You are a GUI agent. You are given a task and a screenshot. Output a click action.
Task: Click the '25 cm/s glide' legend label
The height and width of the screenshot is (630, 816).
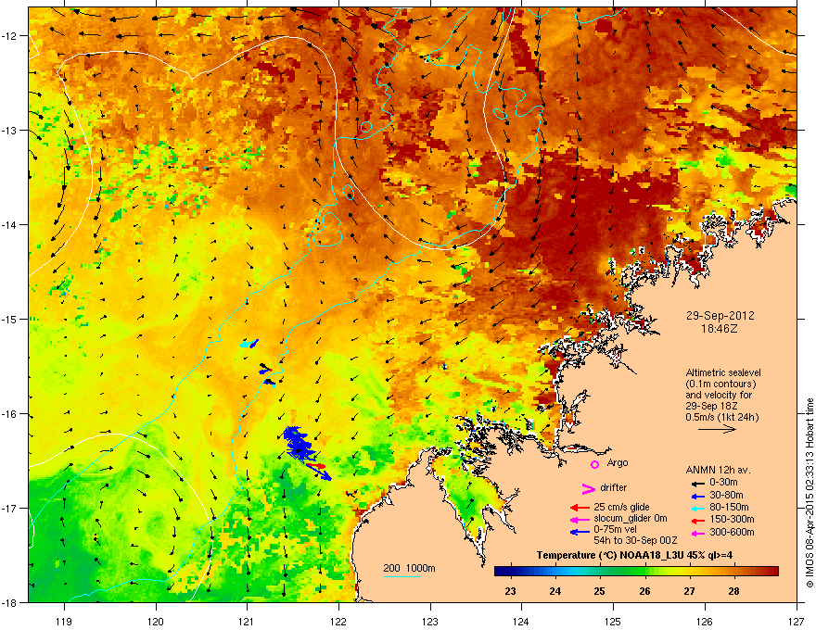pos(621,507)
